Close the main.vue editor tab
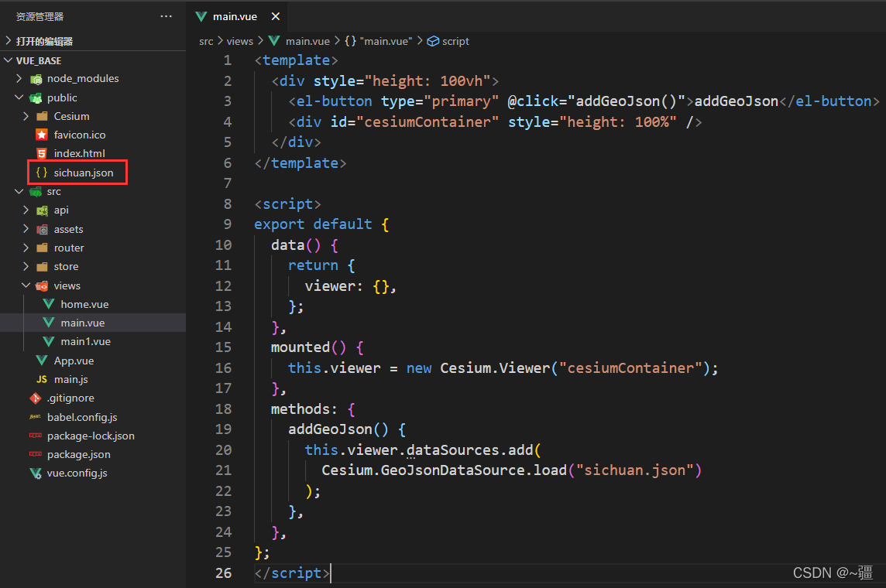The width and height of the screenshot is (886, 588). tap(275, 16)
